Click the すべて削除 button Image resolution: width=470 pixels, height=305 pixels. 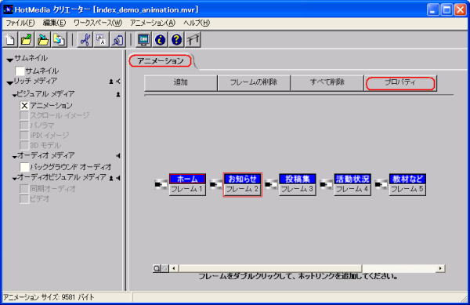pos(327,83)
